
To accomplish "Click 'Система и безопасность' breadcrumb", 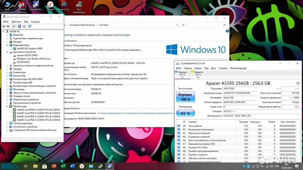I will pyautogui.click(x=82, y=25).
